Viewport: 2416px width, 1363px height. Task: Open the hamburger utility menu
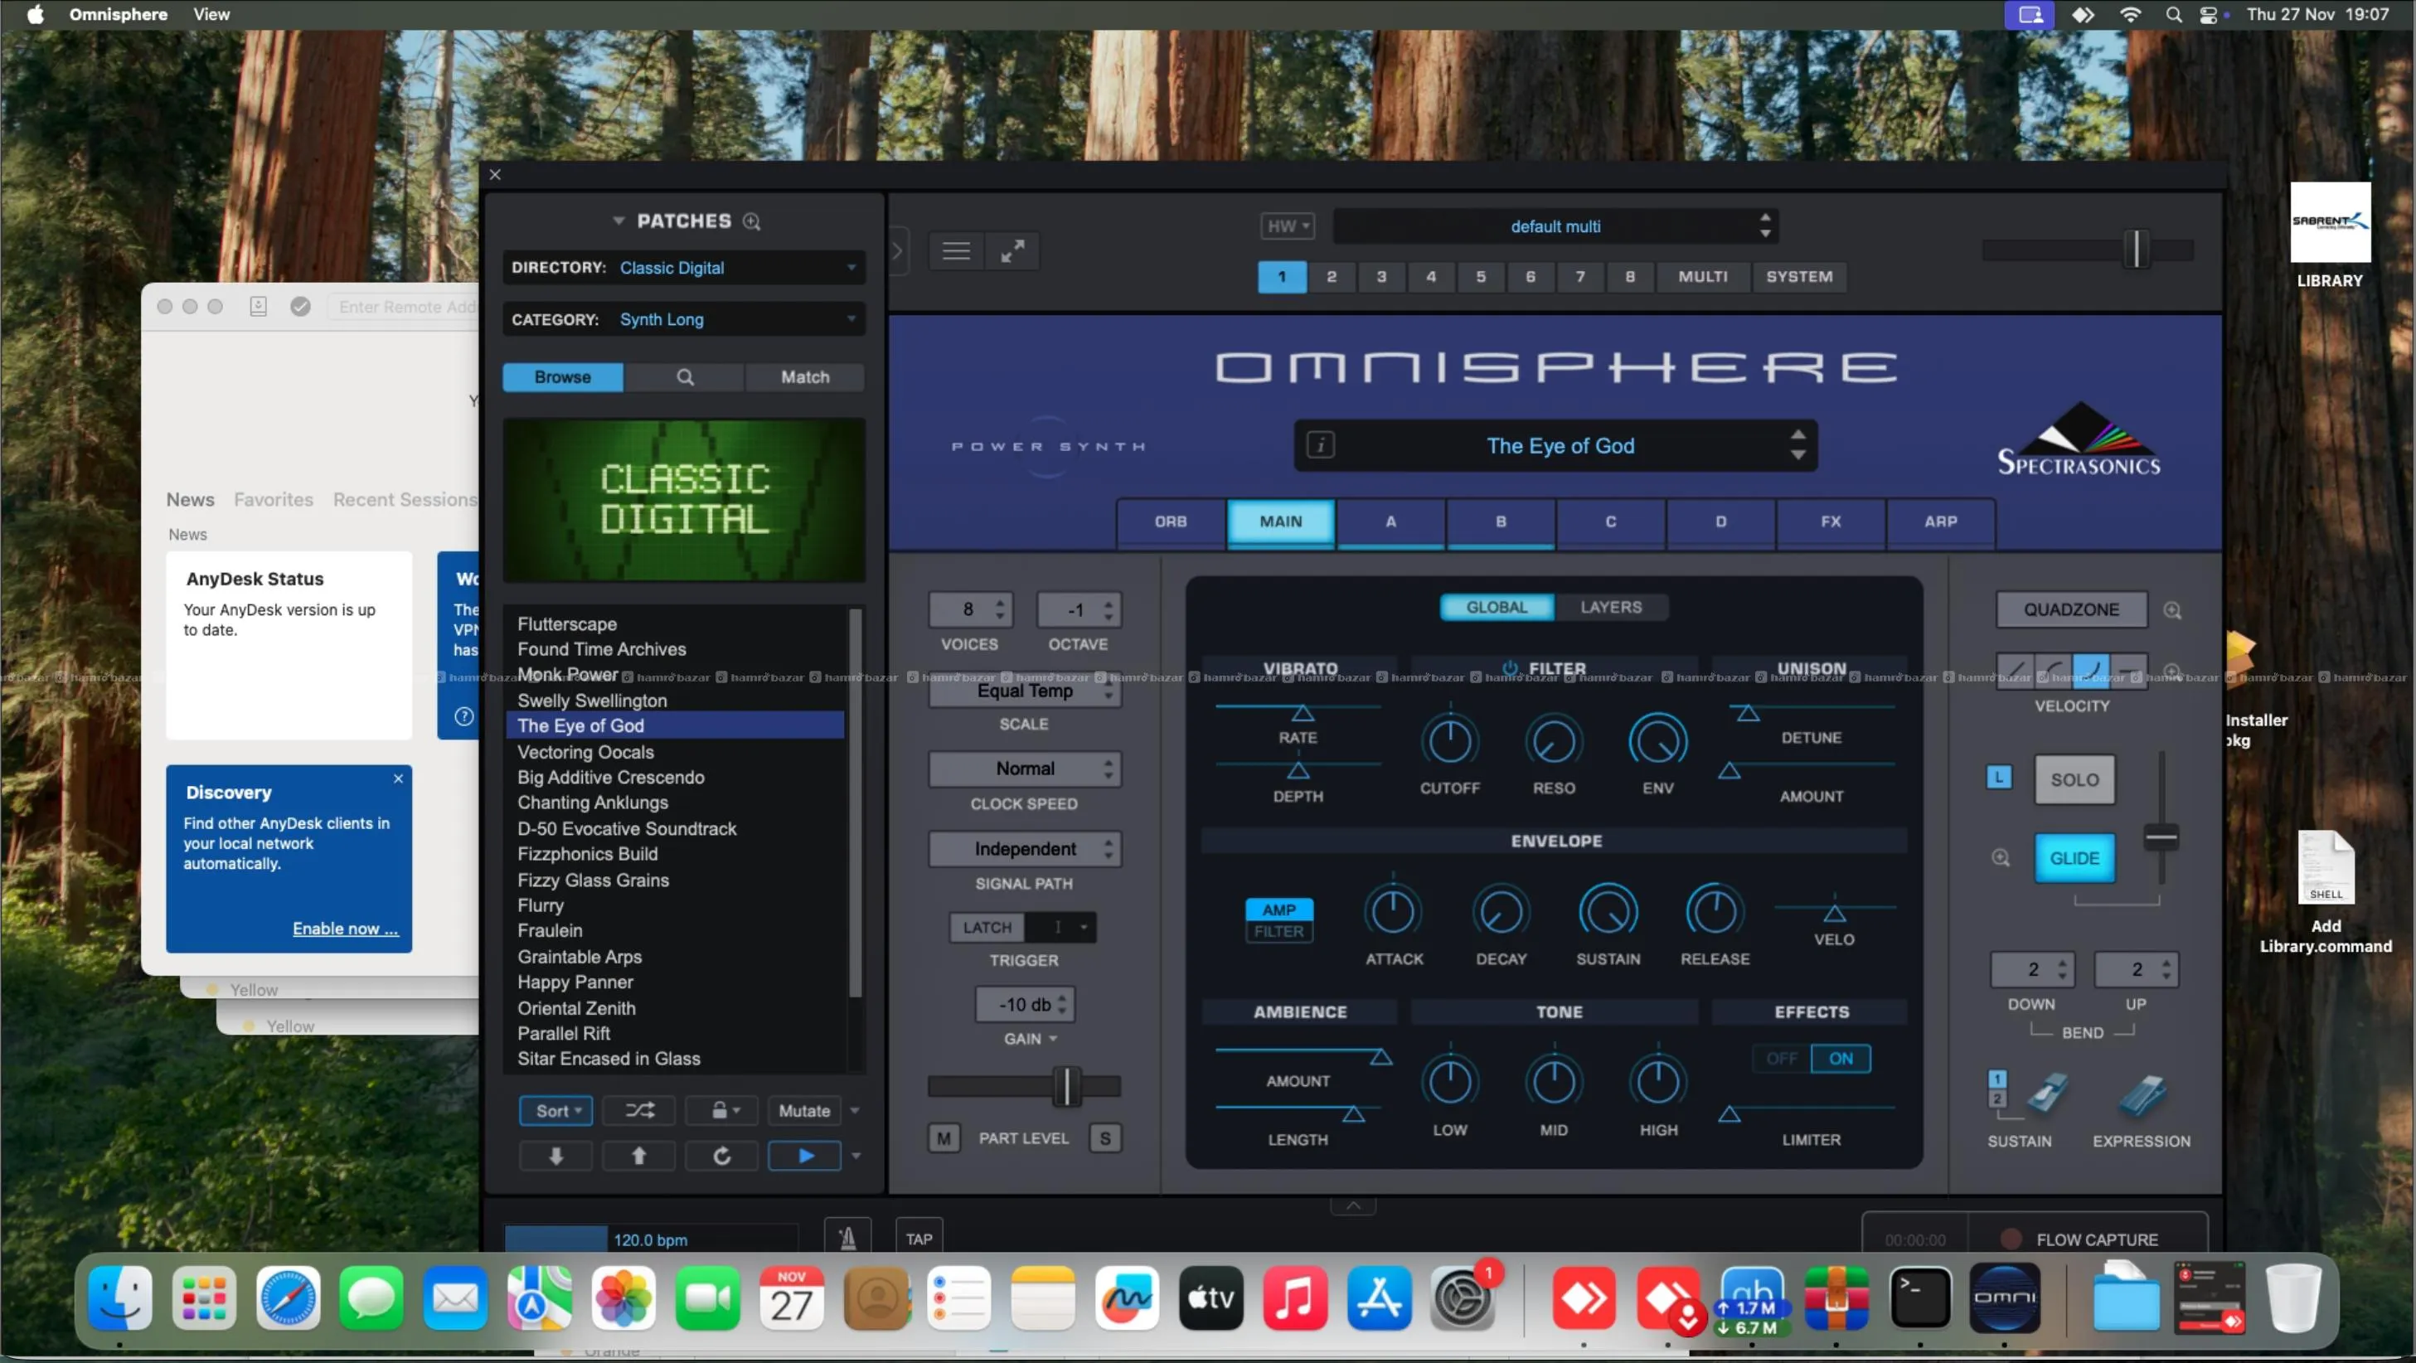pos(956,251)
